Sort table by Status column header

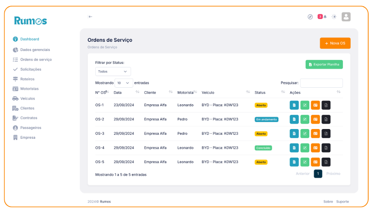point(260,93)
